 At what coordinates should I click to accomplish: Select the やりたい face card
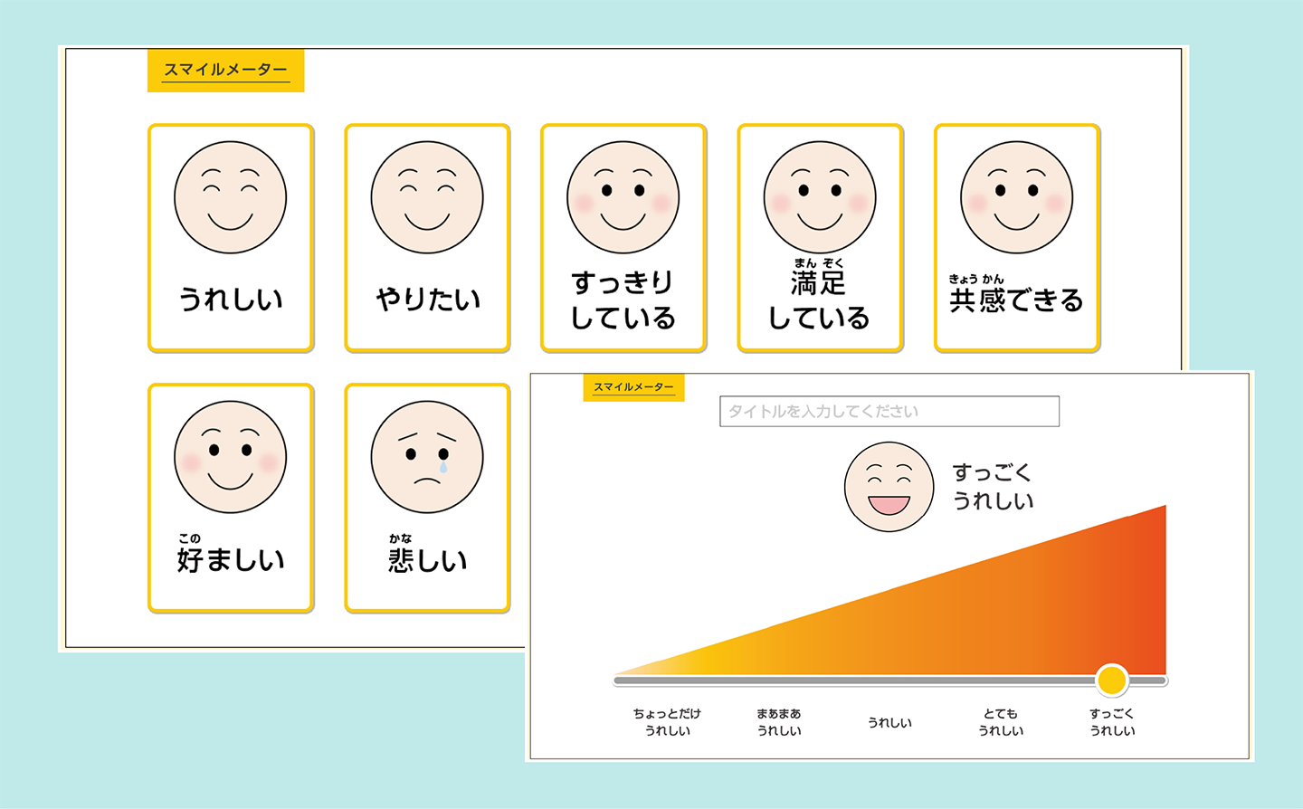pos(426,235)
